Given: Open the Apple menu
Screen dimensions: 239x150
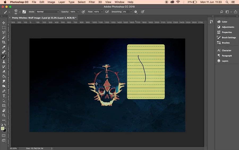Looking at the screenshot, I should click(5, 2).
